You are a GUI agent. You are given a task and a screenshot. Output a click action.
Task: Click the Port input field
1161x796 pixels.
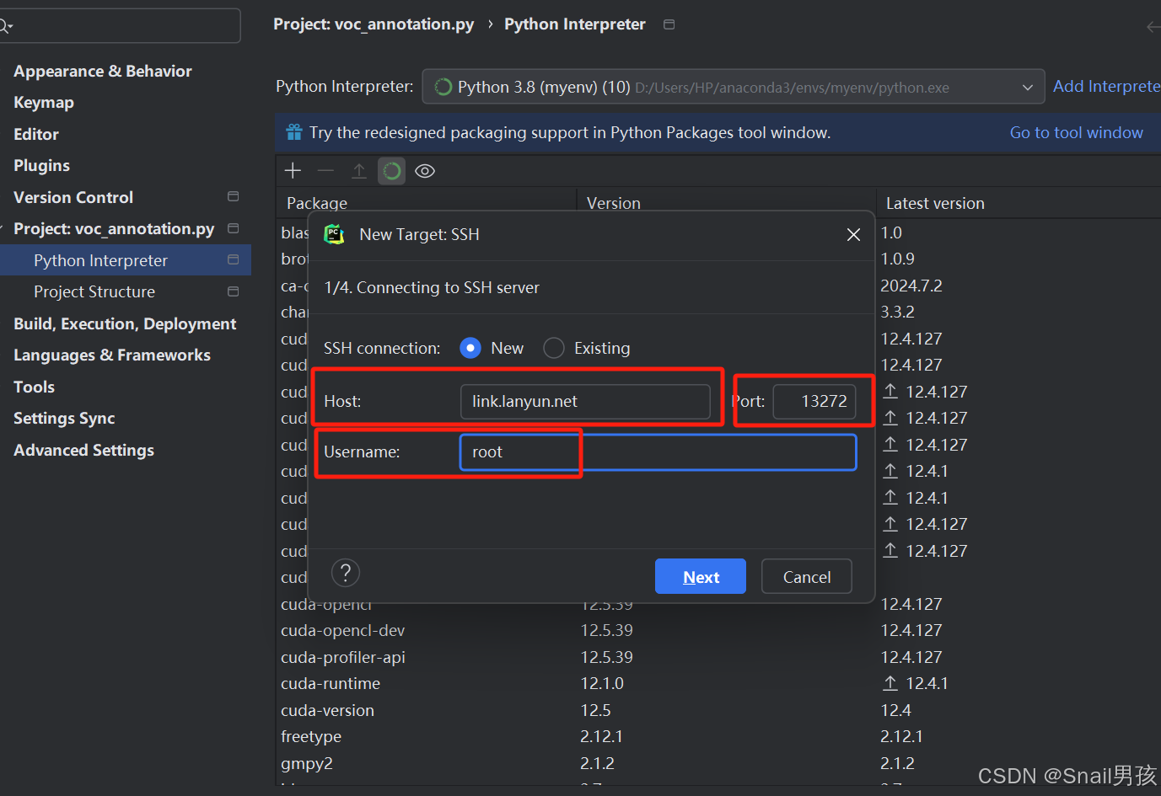(x=814, y=401)
